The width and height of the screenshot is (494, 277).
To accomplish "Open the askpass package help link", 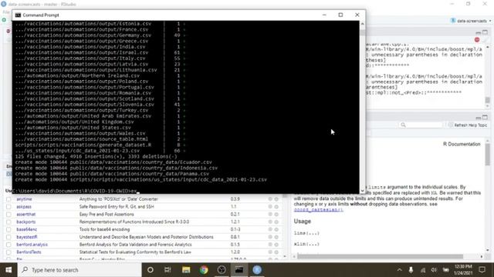I will (x=24, y=207).
